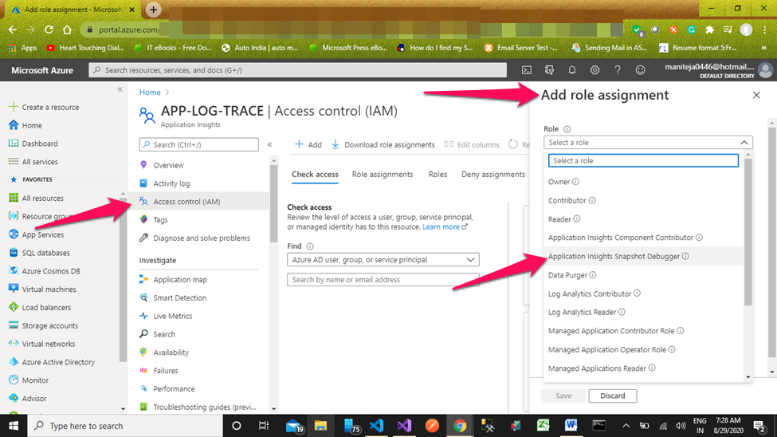Open All resources favorite
777x437 pixels.
click(x=36, y=198)
